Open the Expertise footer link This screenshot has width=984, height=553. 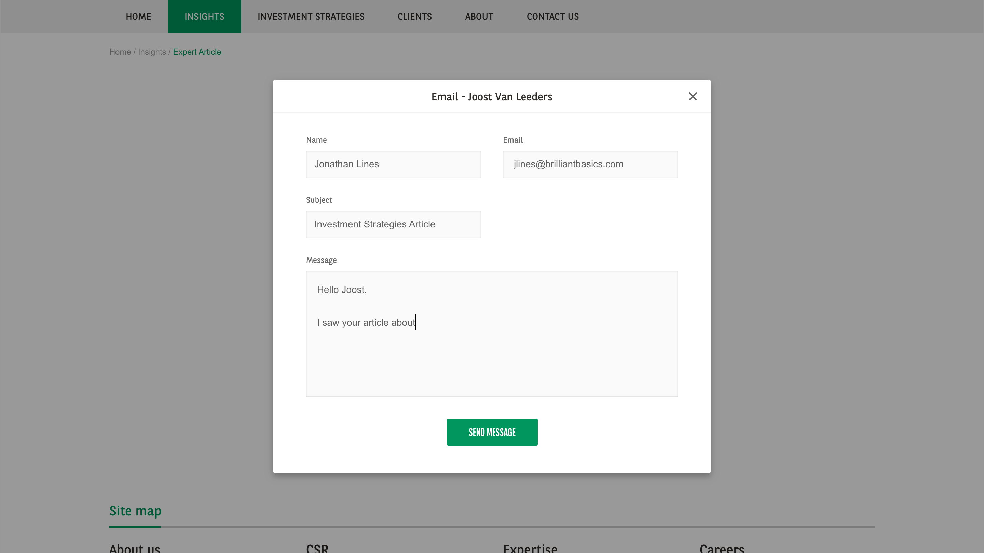530,548
